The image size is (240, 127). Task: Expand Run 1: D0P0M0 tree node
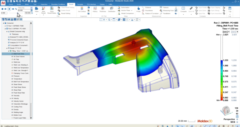[5, 26]
